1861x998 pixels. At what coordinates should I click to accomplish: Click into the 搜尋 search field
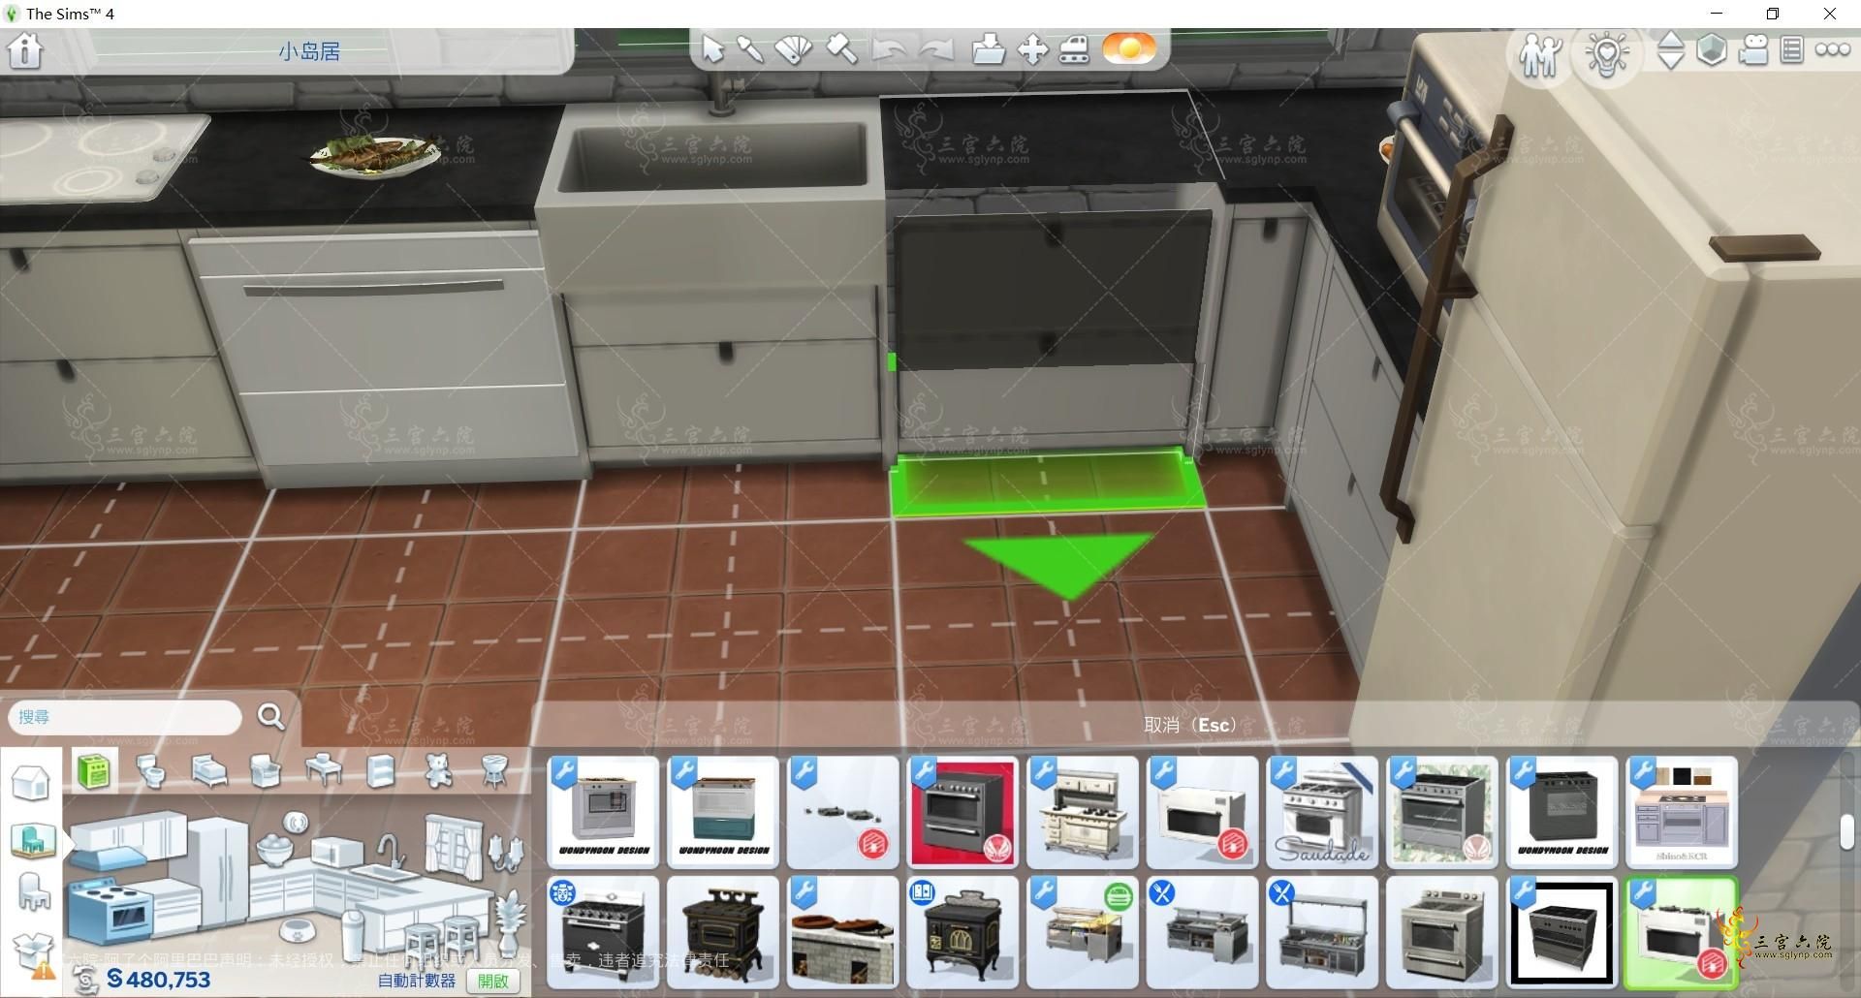[125, 717]
